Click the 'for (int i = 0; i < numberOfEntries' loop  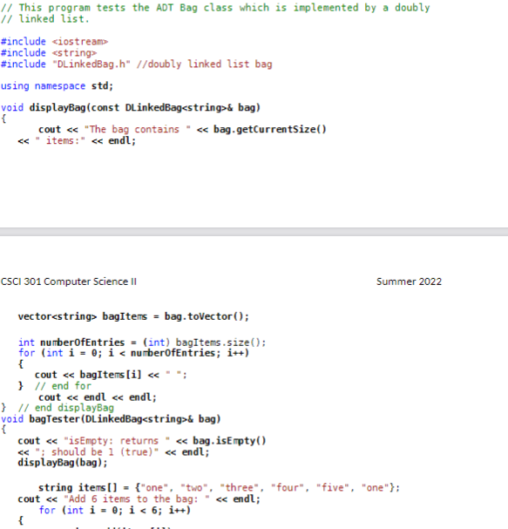click(133, 353)
